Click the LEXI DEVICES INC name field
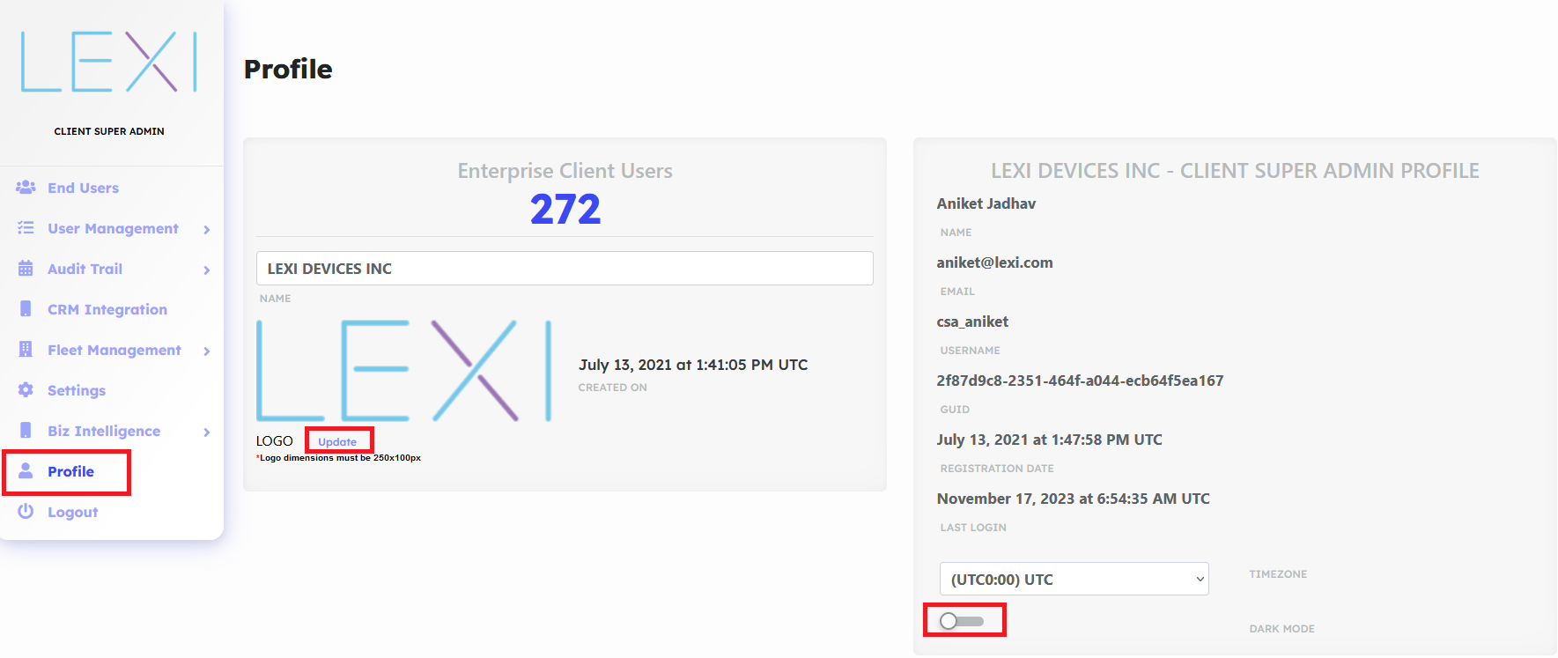This screenshot has height=658, width=1558. click(x=565, y=269)
